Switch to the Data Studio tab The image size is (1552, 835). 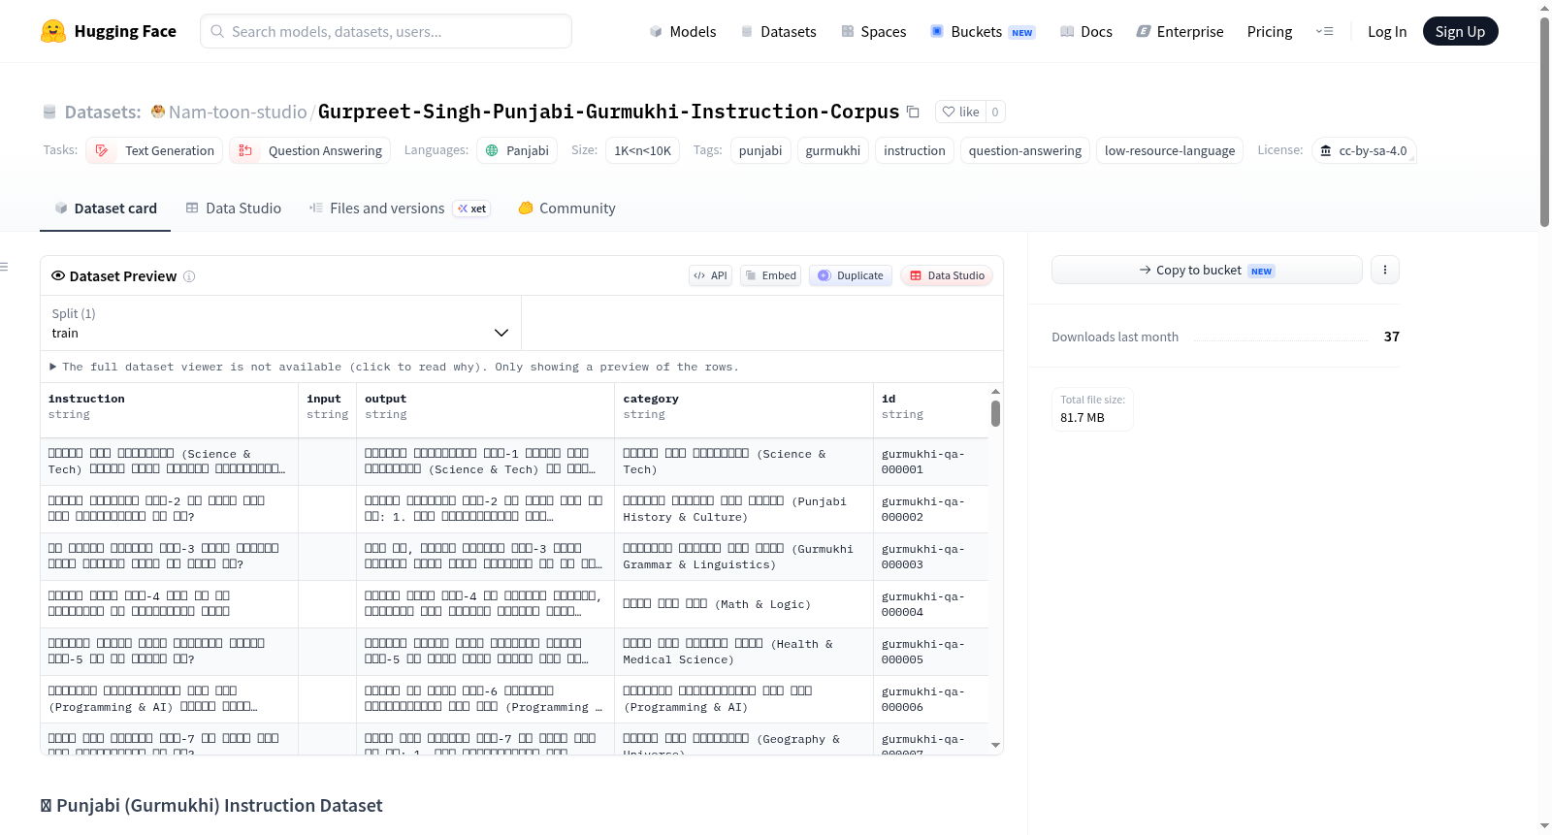[234, 208]
